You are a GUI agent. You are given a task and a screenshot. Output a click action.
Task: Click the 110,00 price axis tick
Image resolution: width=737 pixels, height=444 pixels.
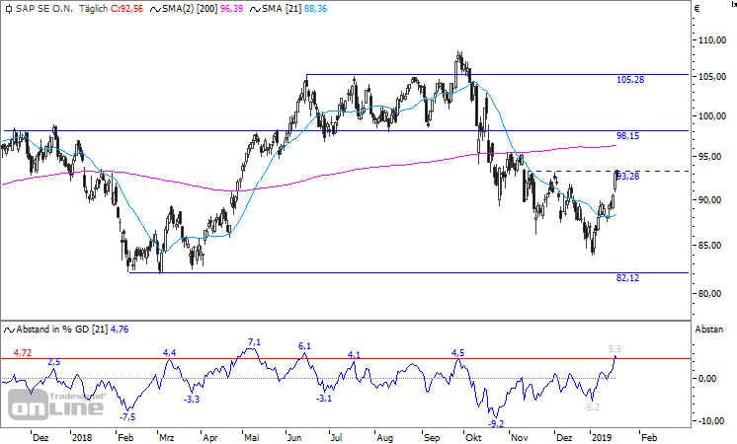click(712, 40)
